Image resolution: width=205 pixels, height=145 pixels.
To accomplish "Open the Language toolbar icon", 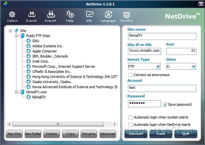I will point(108,14).
